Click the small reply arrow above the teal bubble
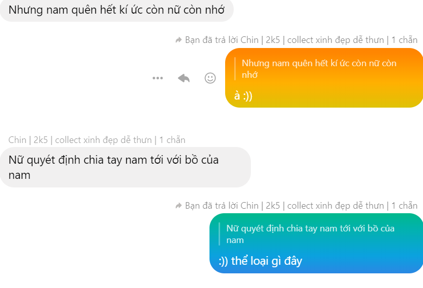The width and height of the screenshot is (423, 288). (x=178, y=206)
